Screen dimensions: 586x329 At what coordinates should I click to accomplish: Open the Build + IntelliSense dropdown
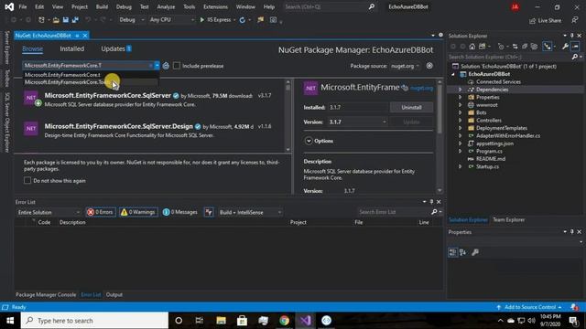(250, 212)
